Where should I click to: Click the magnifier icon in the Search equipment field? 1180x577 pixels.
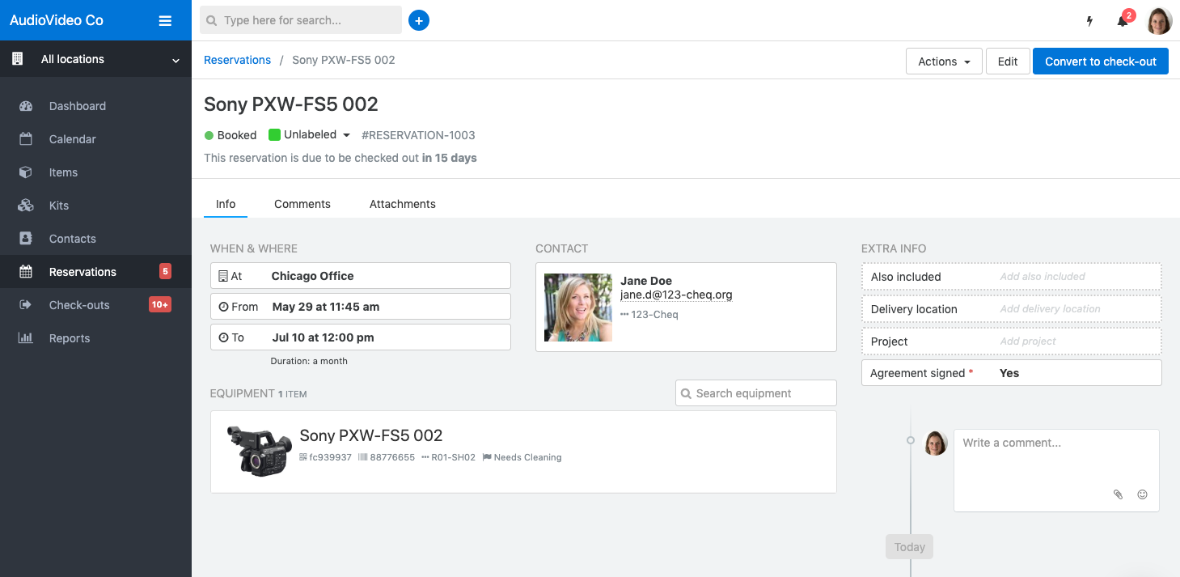tap(687, 393)
